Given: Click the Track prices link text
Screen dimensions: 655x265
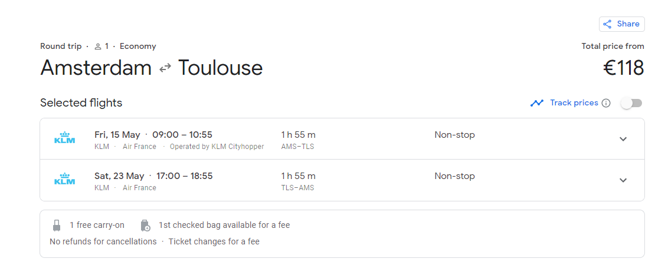Looking at the screenshot, I should (x=574, y=103).
